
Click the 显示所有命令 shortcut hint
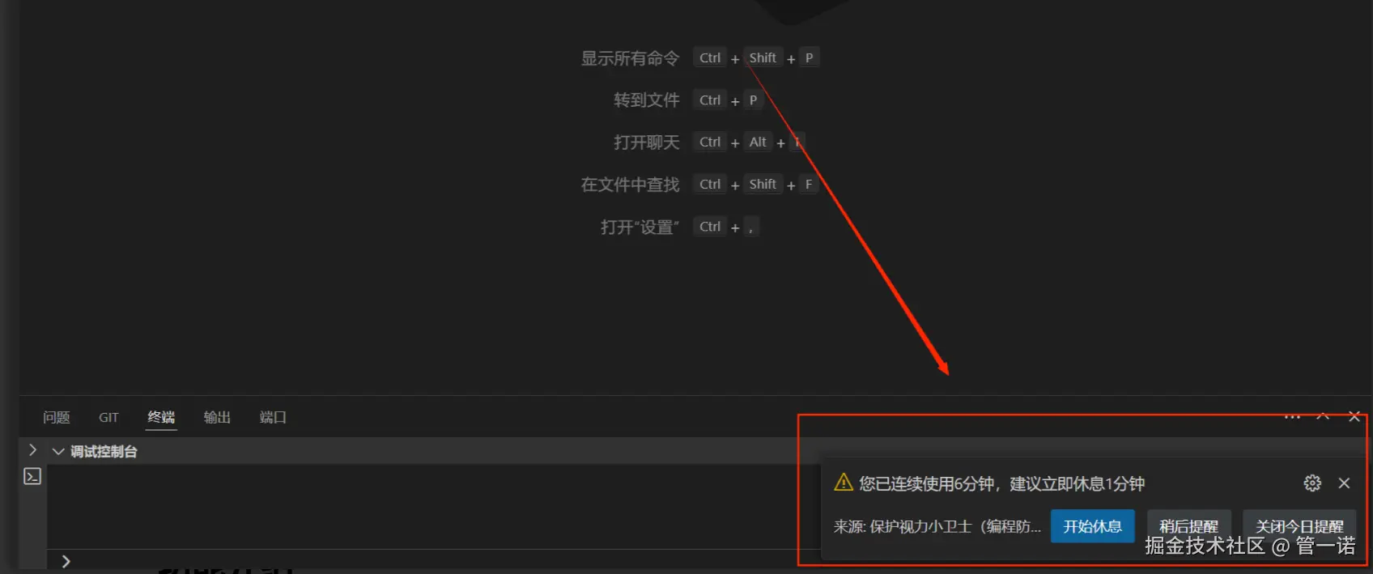tap(630, 58)
